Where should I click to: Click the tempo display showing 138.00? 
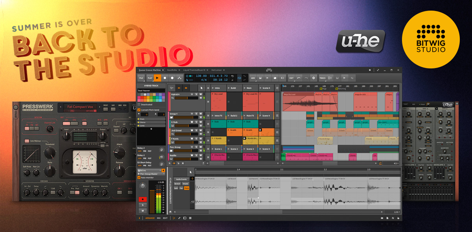coord(201,76)
